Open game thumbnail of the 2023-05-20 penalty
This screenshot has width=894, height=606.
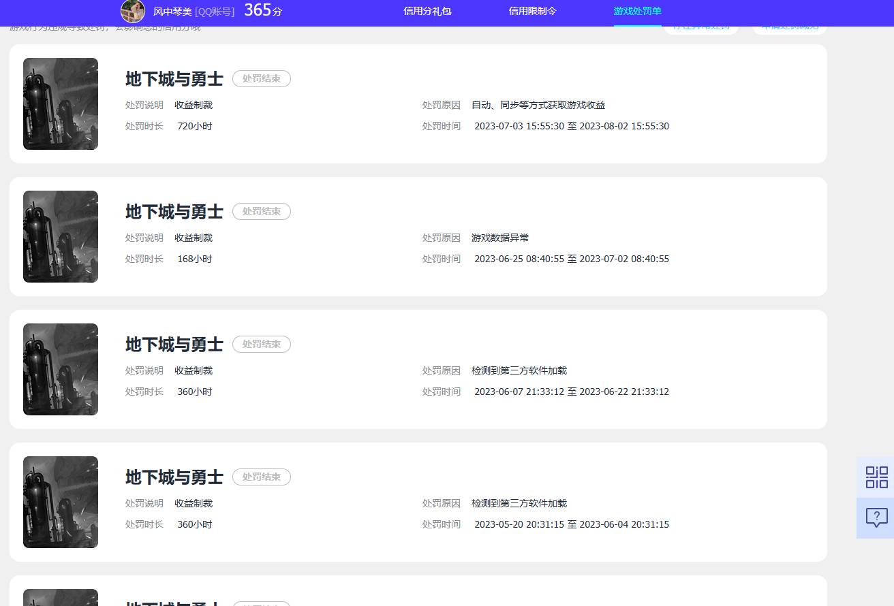tap(61, 502)
